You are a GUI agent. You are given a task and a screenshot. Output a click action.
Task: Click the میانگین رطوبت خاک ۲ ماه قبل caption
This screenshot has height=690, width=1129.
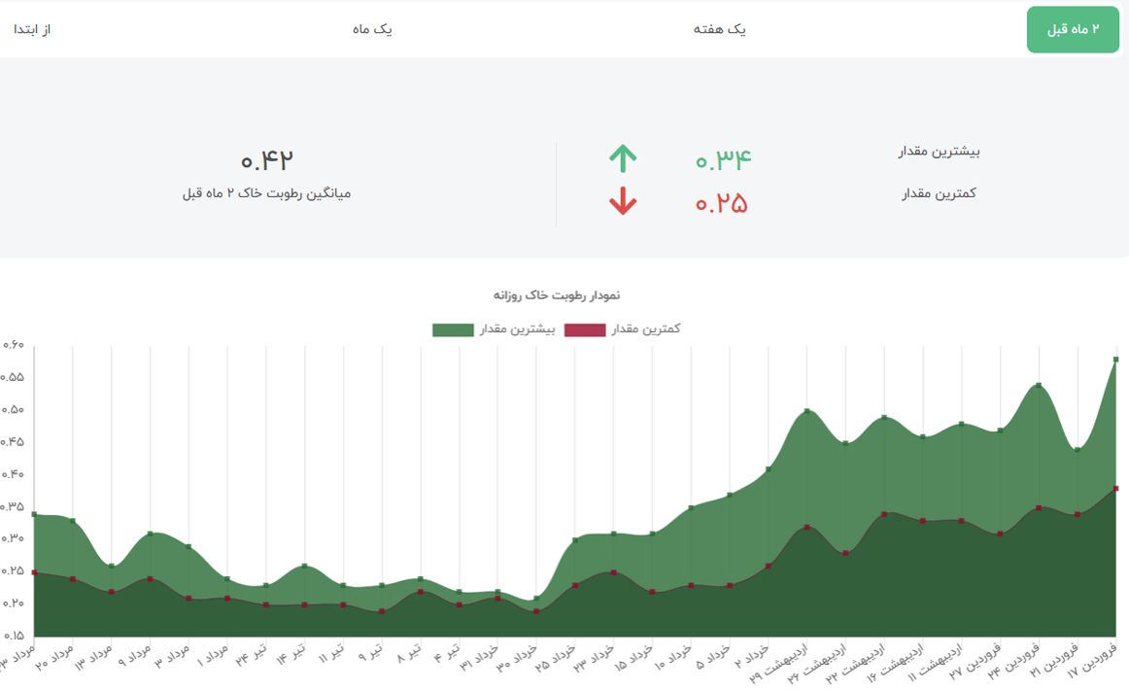tap(266, 193)
